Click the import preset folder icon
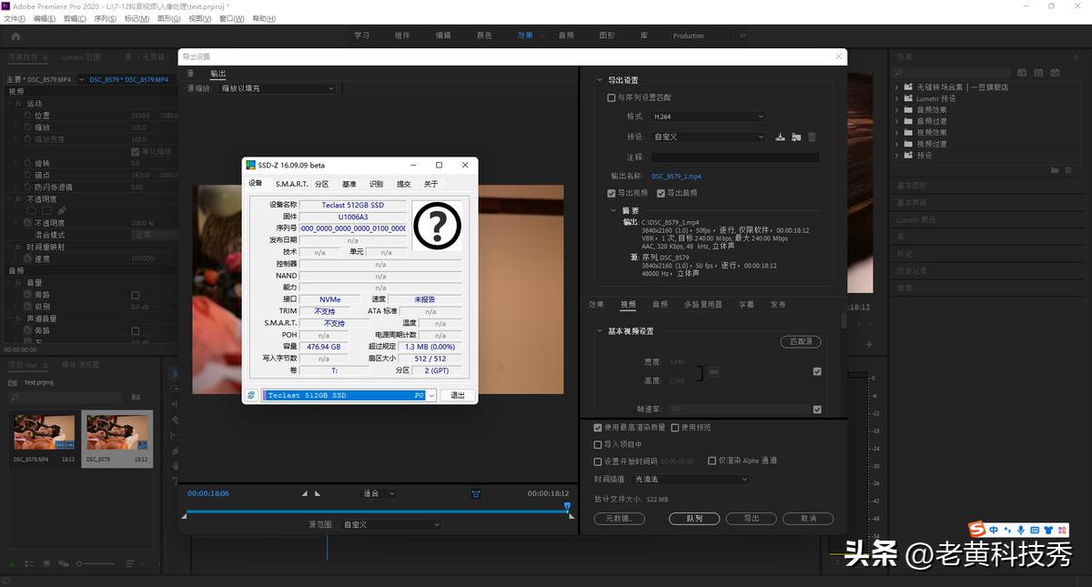The width and height of the screenshot is (1092, 587). [x=796, y=137]
